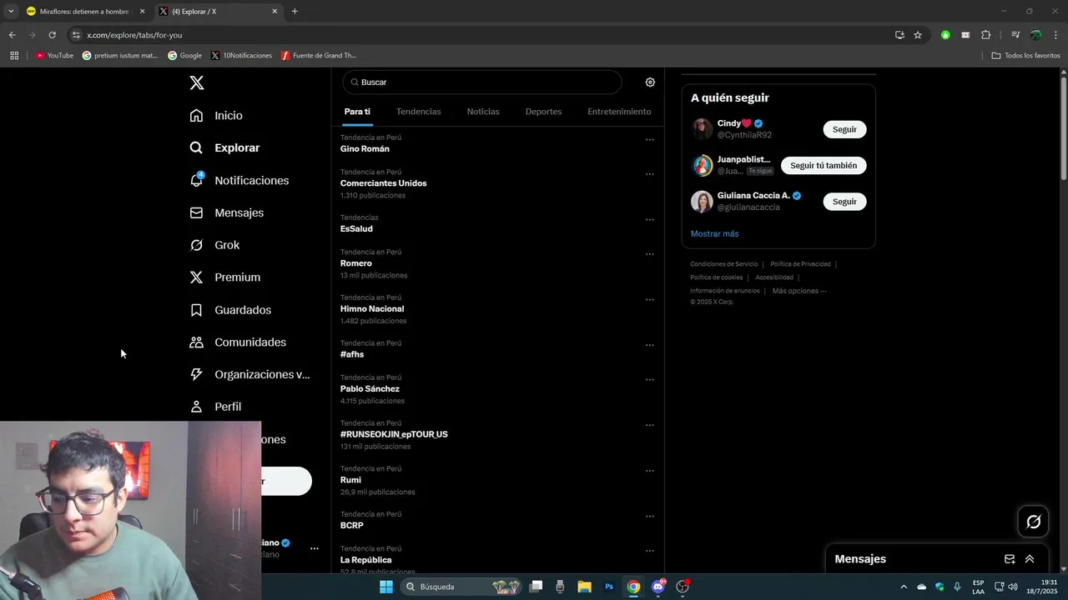Image resolution: width=1068 pixels, height=600 pixels.
Task: Follow Giuliana Caccia A.
Action: click(844, 202)
